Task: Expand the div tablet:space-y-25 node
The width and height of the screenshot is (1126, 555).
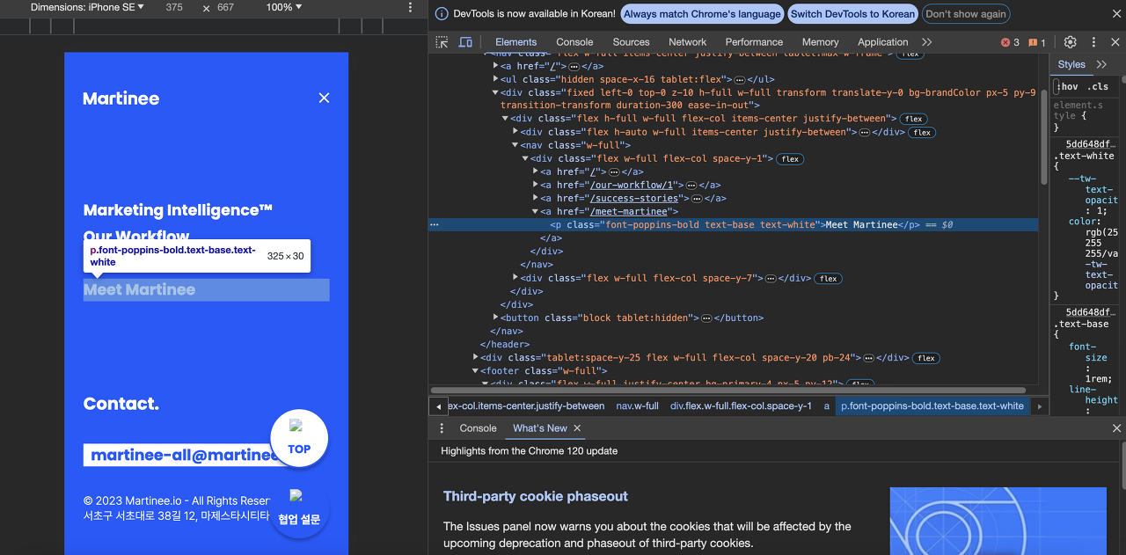Action: 476,358
